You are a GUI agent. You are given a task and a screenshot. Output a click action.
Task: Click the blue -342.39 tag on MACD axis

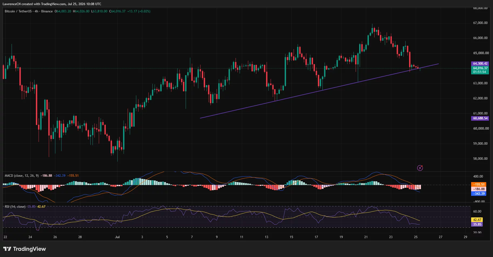point(479,194)
